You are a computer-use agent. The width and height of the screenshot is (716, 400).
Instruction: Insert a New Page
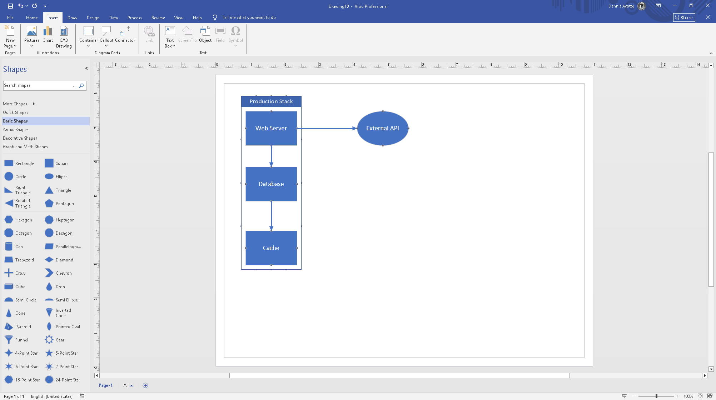click(x=10, y=37)
